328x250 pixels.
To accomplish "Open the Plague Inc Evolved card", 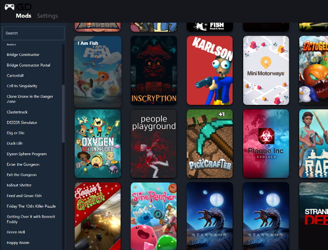I will coord(266,144).
